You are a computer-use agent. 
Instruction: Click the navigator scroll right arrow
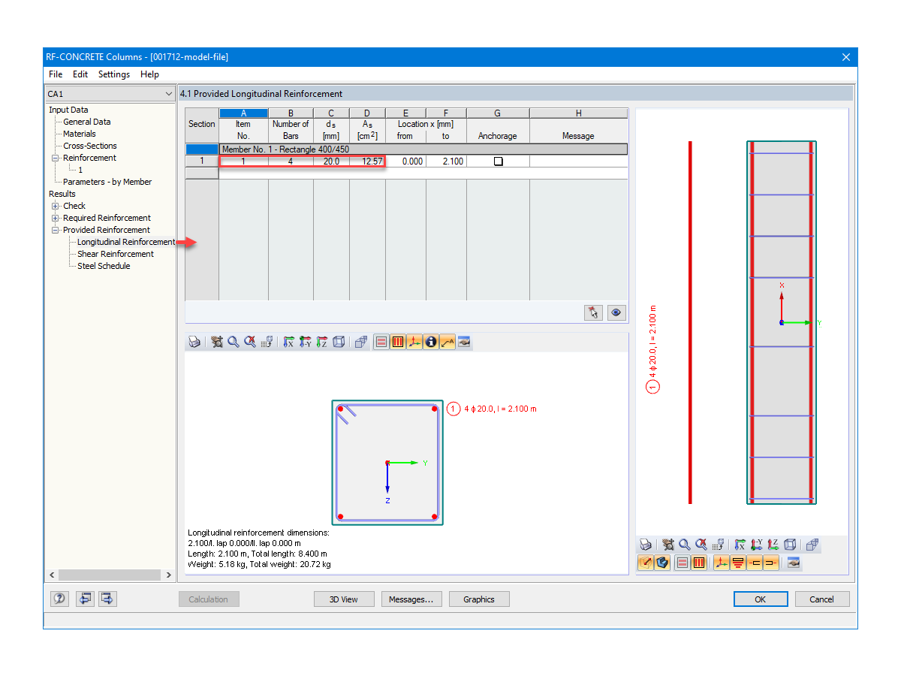(x=169, y=575)
